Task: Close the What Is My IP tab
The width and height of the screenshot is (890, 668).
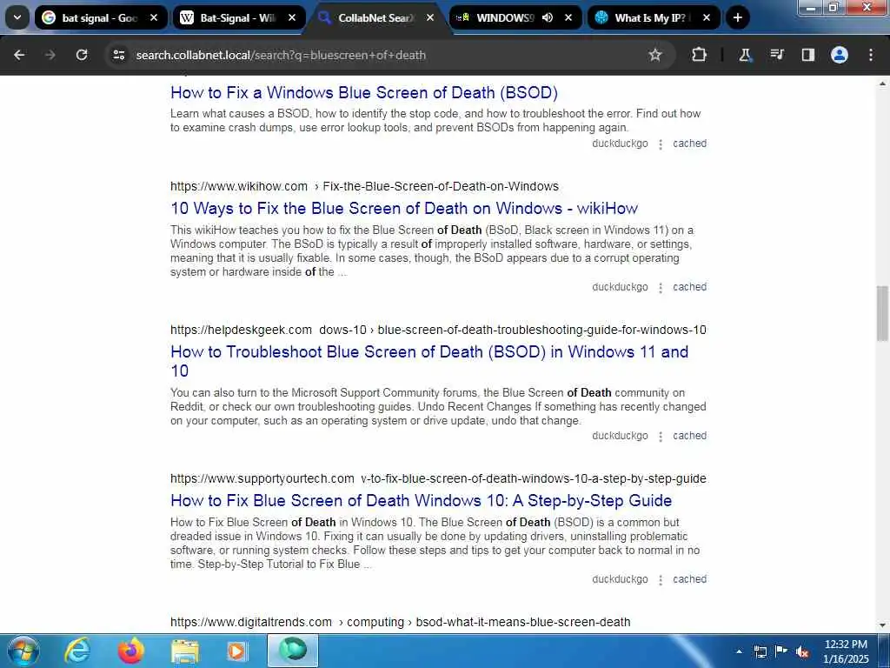Action: [707, 17]
